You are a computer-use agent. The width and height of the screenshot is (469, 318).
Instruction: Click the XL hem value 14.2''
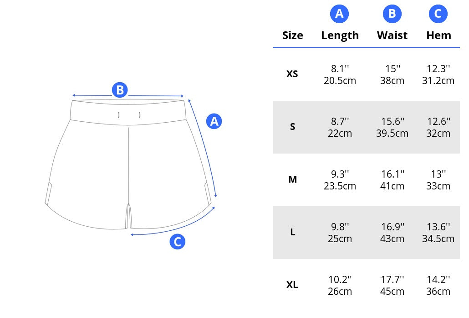click(x=438, y=279)
